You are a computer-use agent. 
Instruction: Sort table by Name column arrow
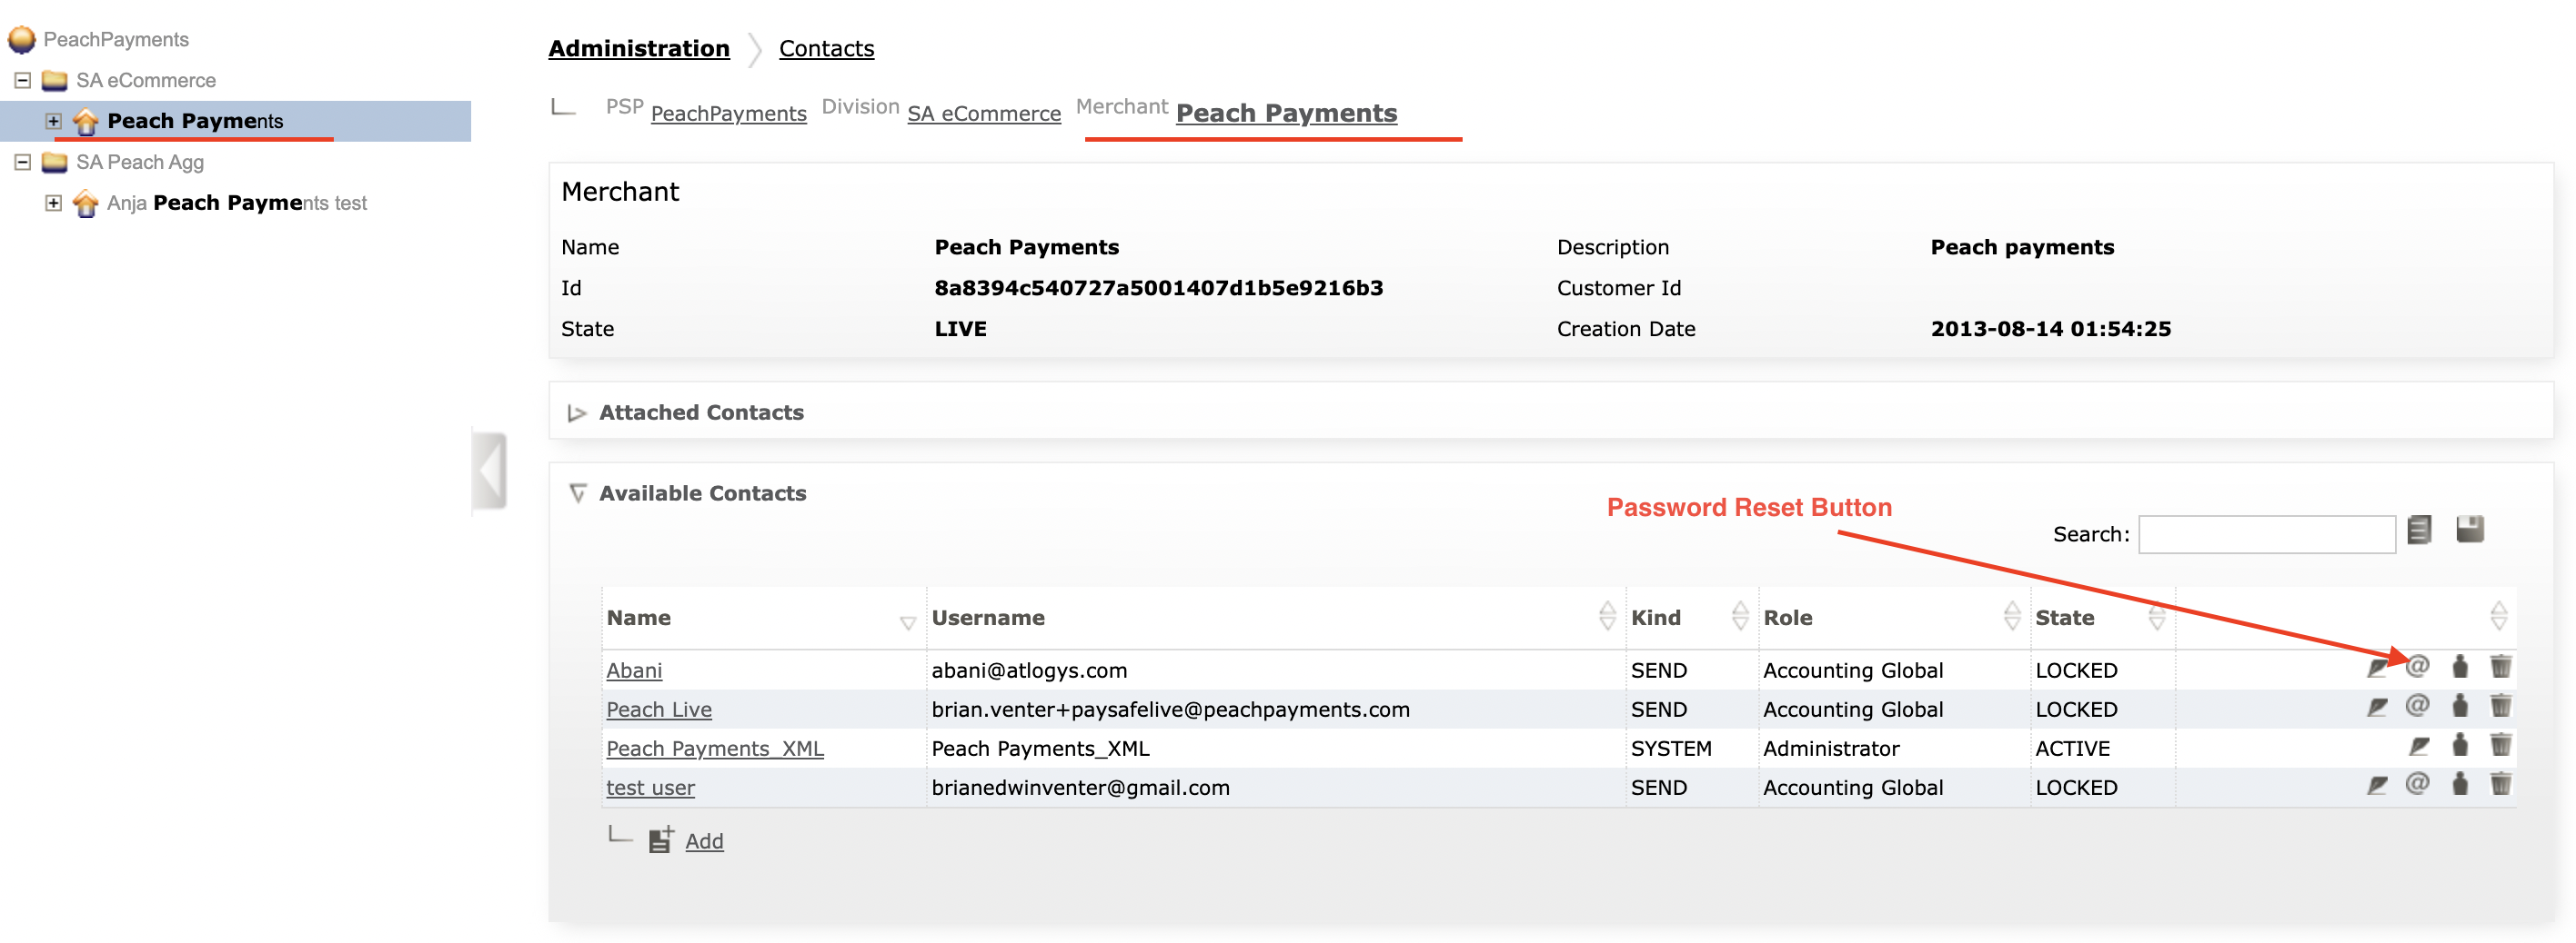pyautogui.click(x=908, y=622)
